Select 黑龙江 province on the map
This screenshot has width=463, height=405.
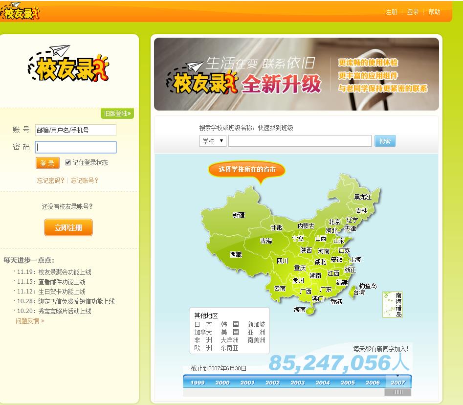point(363,197)
